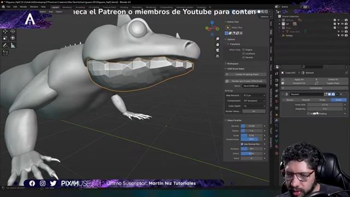350x197 pixels.
Task: Select the Rotate tool in viewport toolbar
Action: click(13, 31)
